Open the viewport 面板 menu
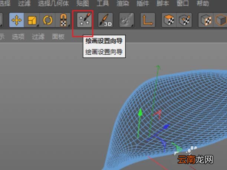 pos(58,37)
